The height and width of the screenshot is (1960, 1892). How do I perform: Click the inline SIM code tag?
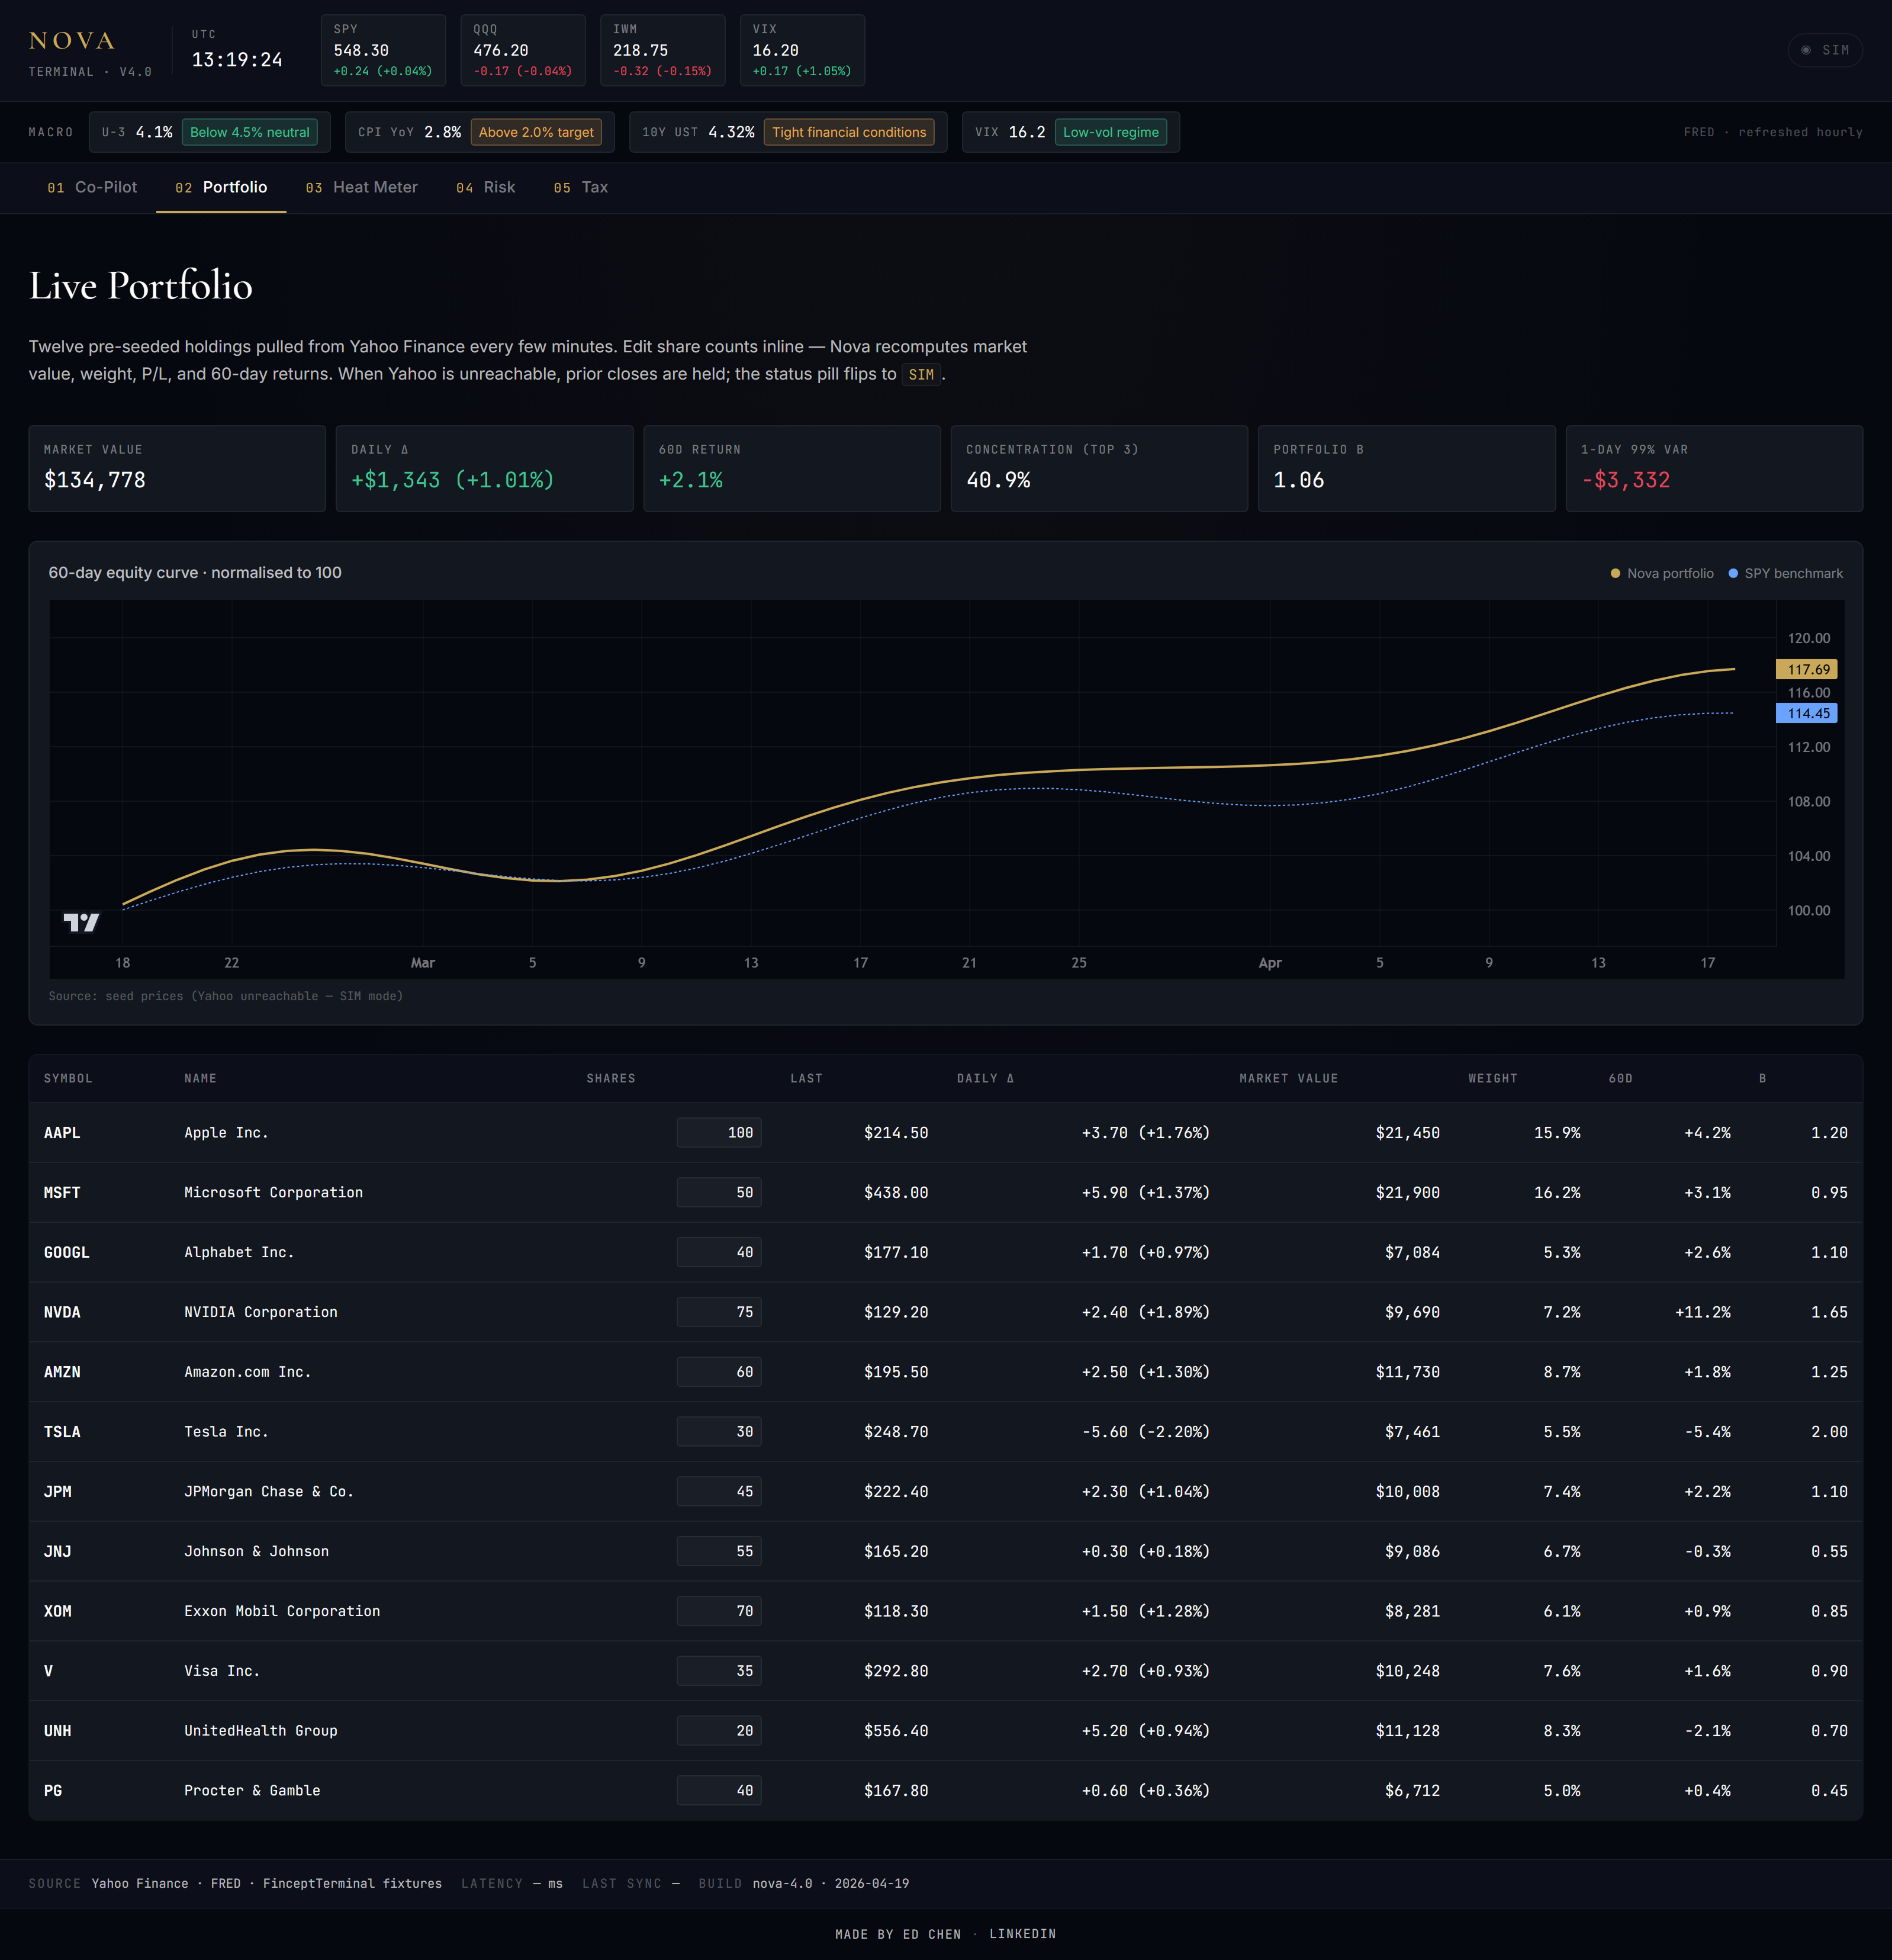(x=921, y=374)
